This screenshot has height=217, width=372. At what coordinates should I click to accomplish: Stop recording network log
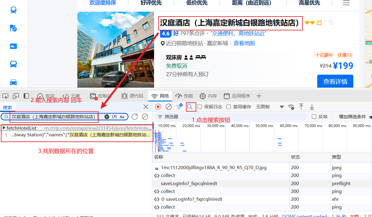coord(158,107)
